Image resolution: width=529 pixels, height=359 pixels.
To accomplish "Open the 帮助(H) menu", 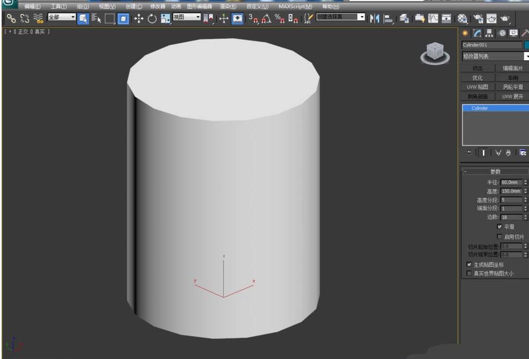I will point(331,6).
